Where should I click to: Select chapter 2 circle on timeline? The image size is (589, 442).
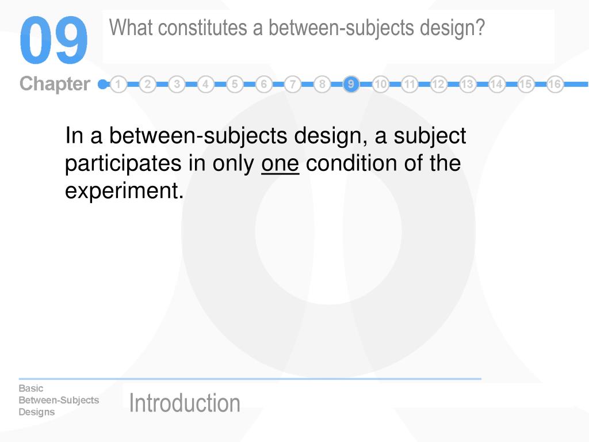[147, 84]
